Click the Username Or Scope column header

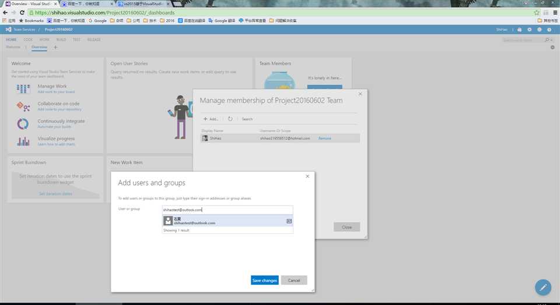click(x=275, y=131)
